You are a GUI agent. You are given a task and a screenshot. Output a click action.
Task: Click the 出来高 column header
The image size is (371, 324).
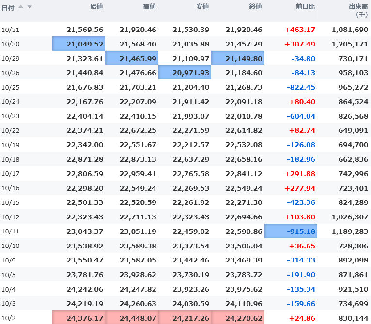click(x=358, y=7)
